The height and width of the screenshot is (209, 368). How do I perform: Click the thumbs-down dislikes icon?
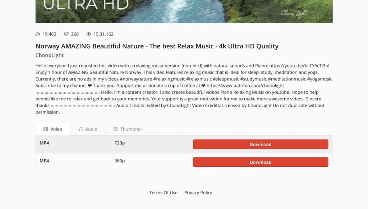point(66,34)
